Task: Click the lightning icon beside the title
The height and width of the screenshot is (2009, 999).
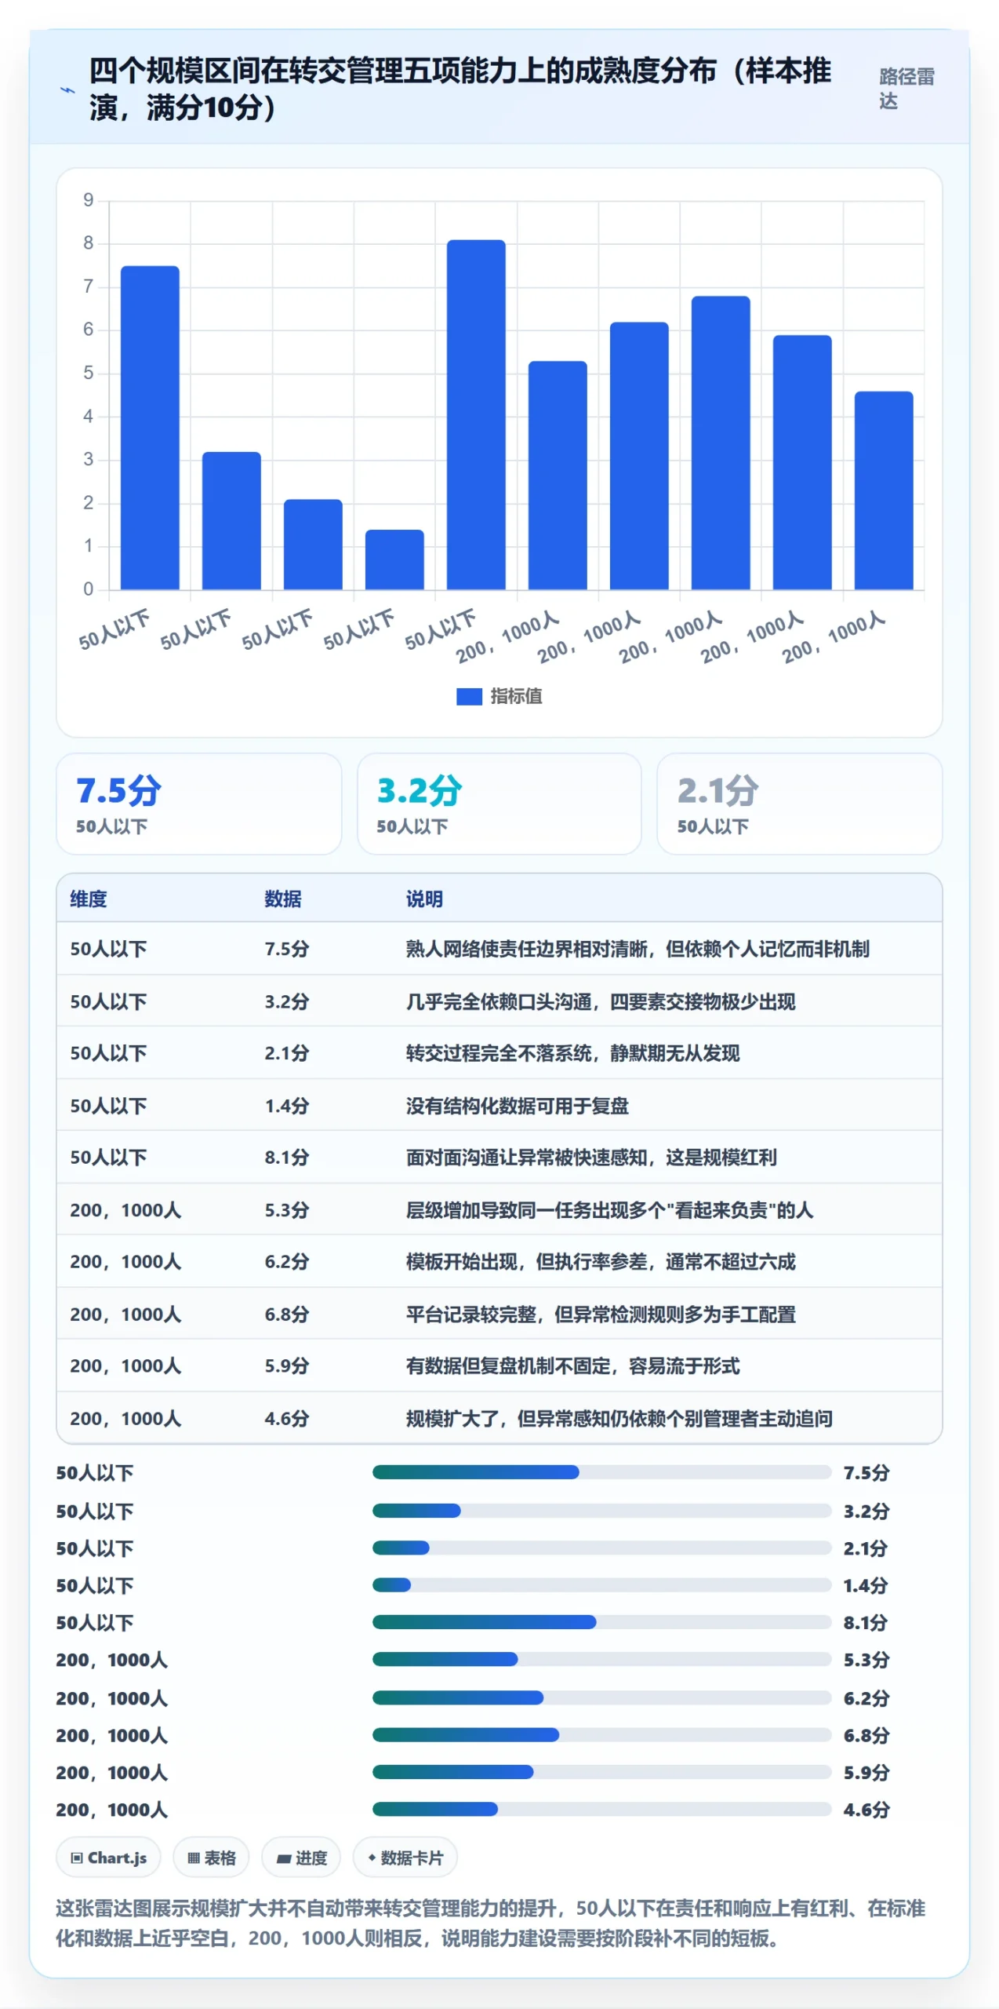Action: click(x=68, y=90)
